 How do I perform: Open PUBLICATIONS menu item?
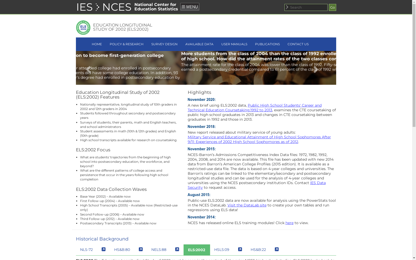(x=267, y=44)
